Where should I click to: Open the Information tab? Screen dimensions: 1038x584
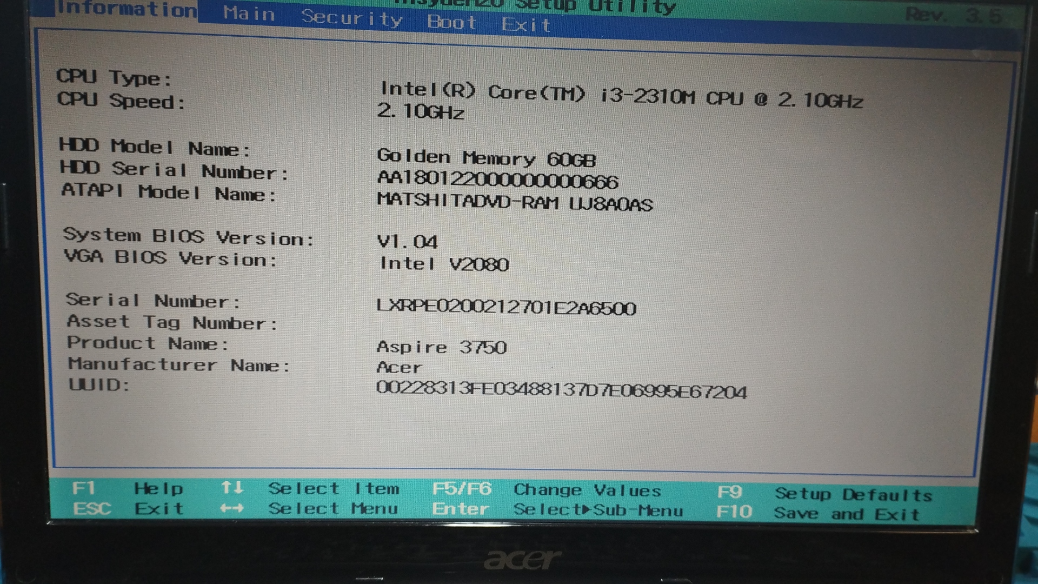(127, 9)
